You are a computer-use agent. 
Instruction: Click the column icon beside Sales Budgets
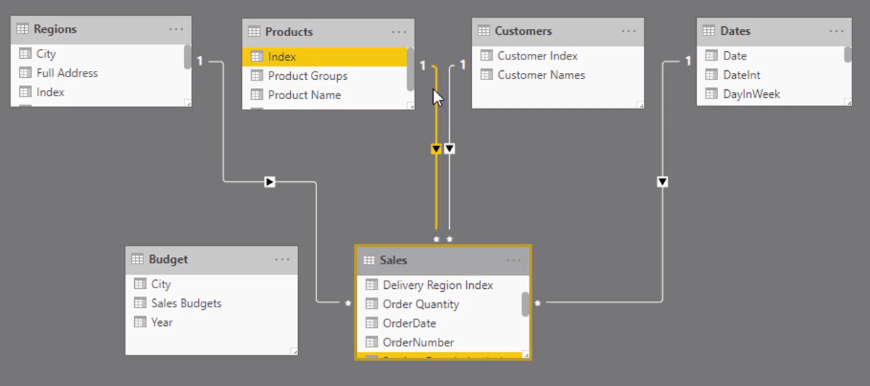(141, 303)
